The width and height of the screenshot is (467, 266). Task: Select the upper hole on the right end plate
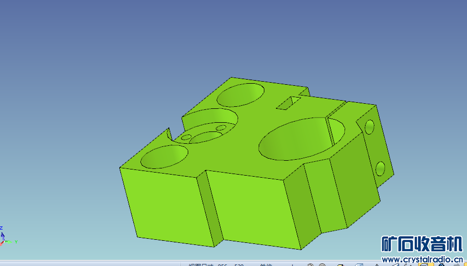click(369, 127)
